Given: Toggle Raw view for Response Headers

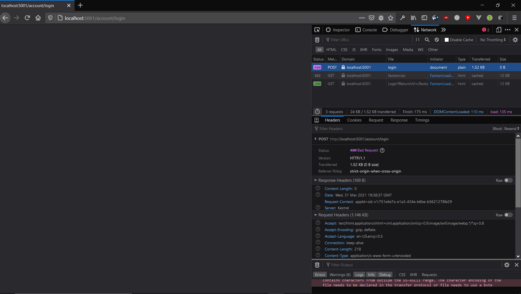Looking at the screenshot, I should (507, 180).
